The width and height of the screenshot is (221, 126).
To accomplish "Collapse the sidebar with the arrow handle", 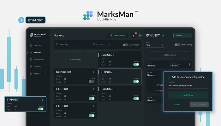I will coord(50,35).
